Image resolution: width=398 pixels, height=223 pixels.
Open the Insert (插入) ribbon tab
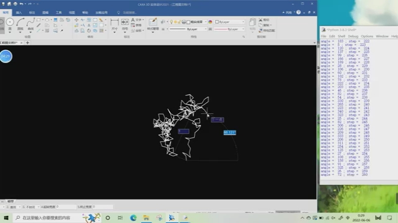19,12
